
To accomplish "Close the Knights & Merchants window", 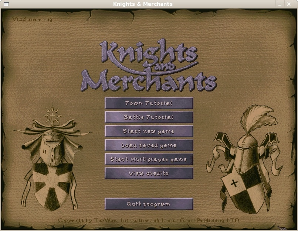I will pyautogui.click(x=289, y=4).
